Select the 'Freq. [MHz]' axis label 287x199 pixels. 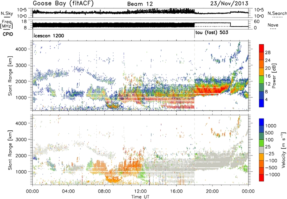pos(6,24)
